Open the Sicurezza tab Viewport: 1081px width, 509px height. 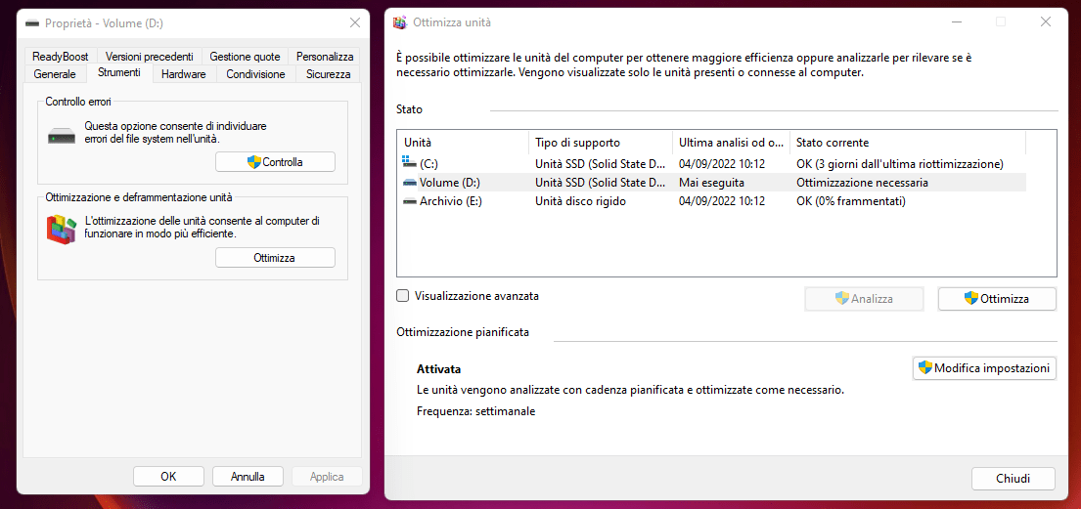tap(328, 74)
